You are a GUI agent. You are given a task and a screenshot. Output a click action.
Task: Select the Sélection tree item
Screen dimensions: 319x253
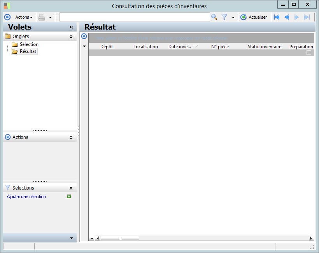coord(29,44)
